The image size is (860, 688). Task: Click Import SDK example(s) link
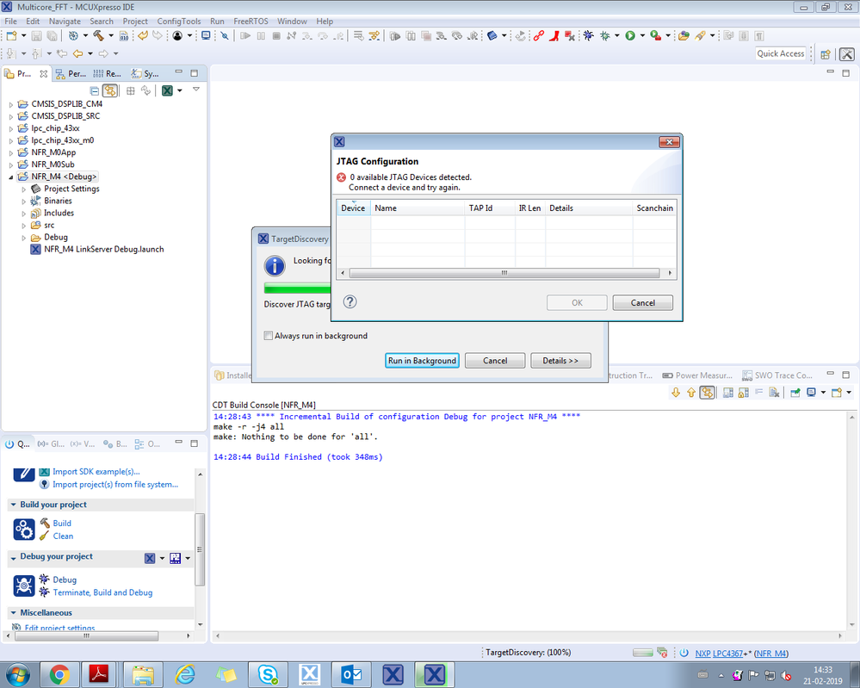[x=96, y=471]
